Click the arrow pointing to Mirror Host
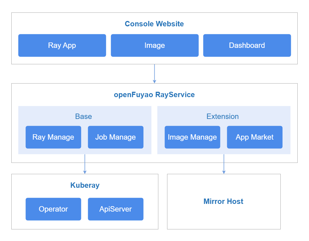Viewport: 309px width, 241px height. (x=224, y=164)
